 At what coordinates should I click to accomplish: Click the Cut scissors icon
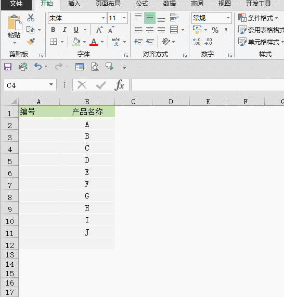tap(31, 18)
